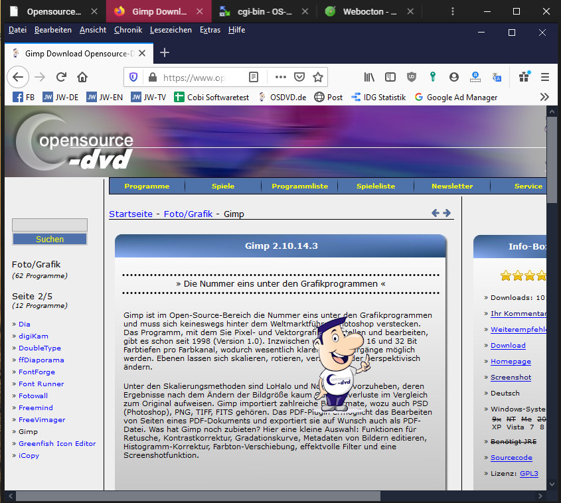The image size is (561, 503).
Task: Go to the browser home page
Action: tap(82, 77)
